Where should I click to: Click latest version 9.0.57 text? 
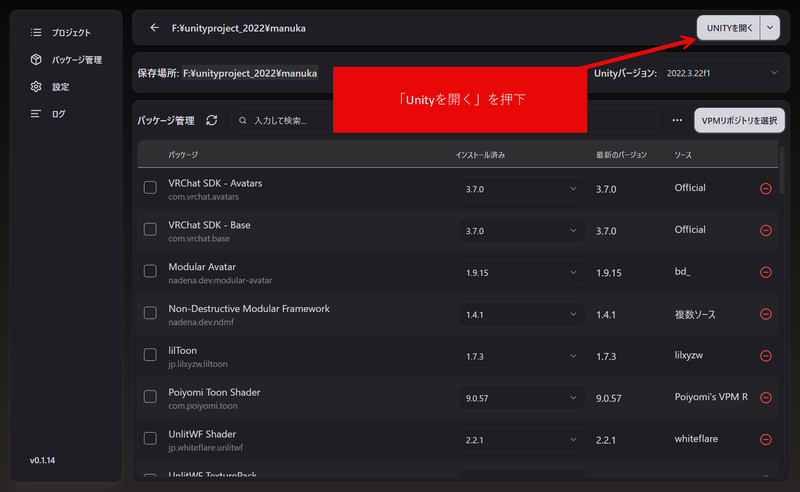(609, 398)
